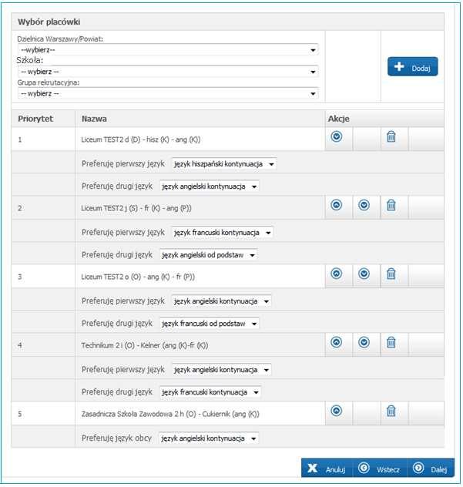This screenshot has height=487, width=463.
Task: Change język hiszpański kontynuacja first language selection
Action: (224, 163)
